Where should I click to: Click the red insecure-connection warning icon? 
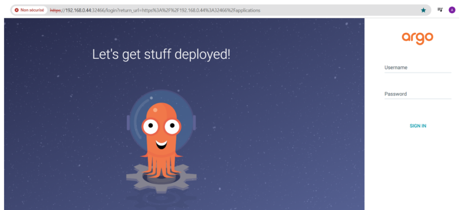click(17, 10)
